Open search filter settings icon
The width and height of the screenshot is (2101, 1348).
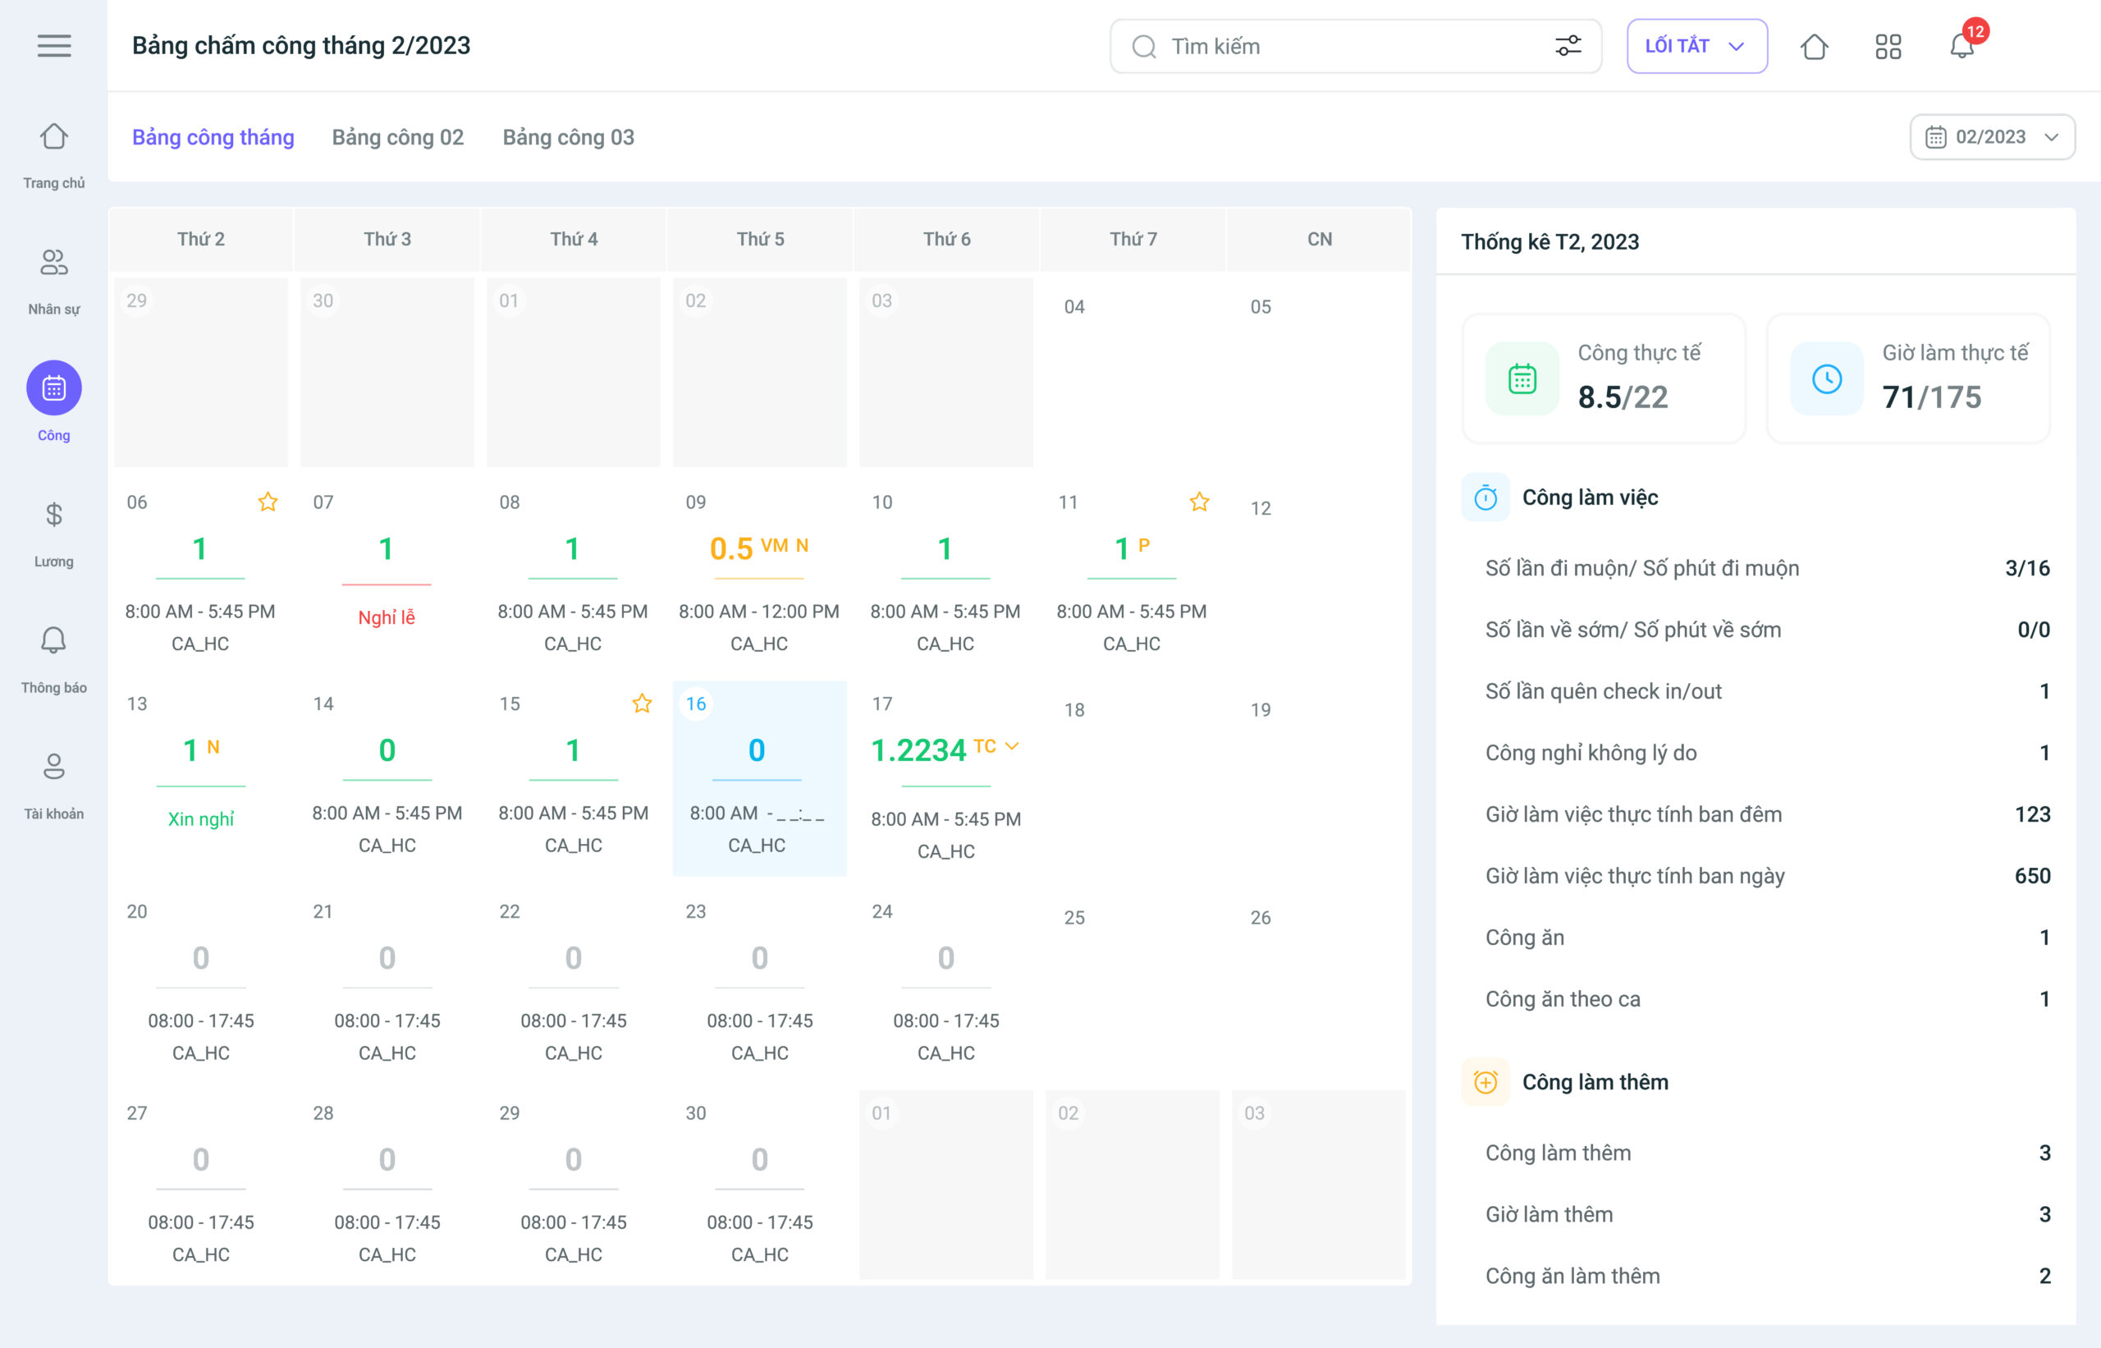[1568, 47]
